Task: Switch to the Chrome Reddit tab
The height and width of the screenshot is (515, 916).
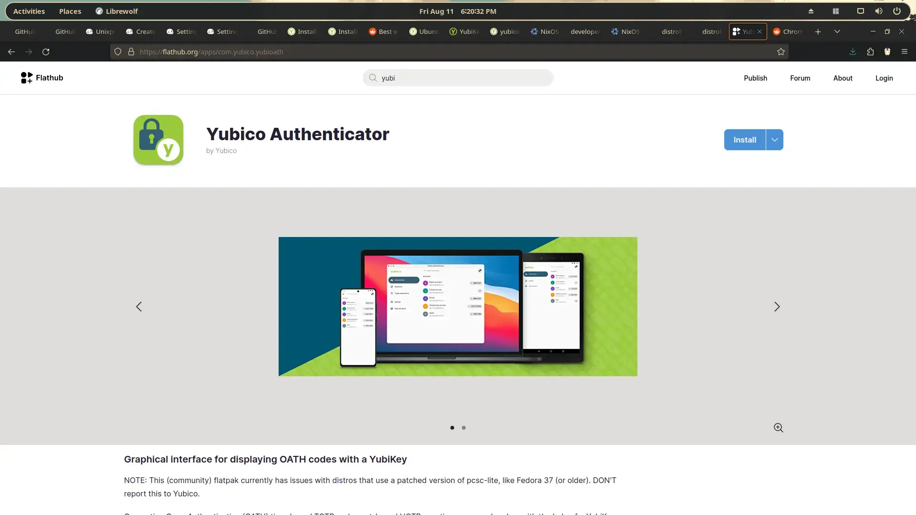Action: [788, 32]
